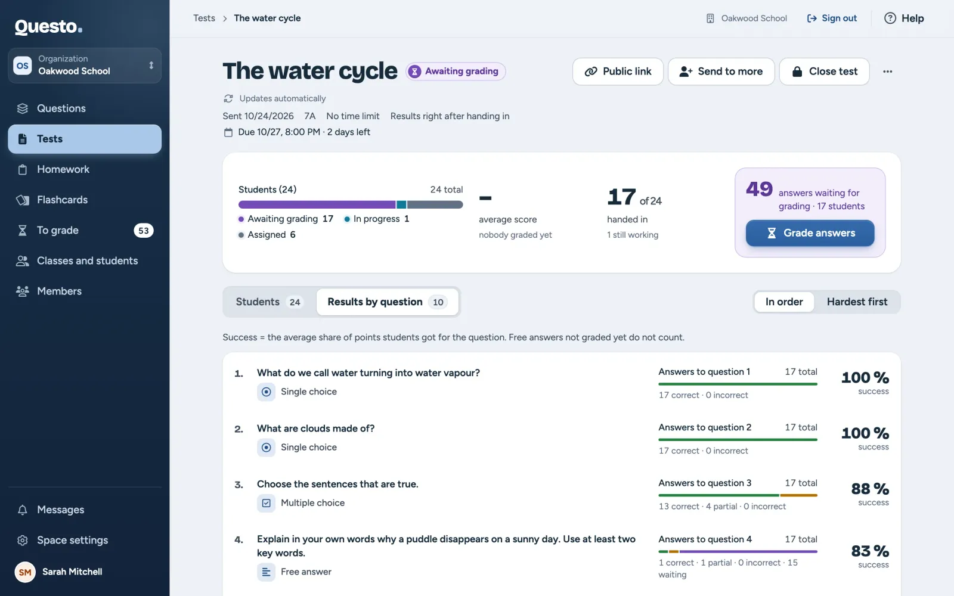This screenshot has height=596, width=954.
Task: Open question 4 about puddle disappearing
Action: pyautogui.click(x=446, y=546)
